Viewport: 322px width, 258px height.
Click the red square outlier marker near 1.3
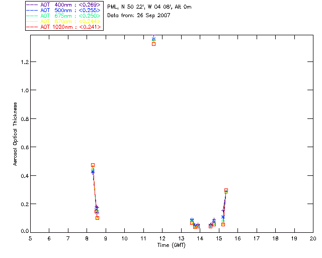[x=153, y=44]
